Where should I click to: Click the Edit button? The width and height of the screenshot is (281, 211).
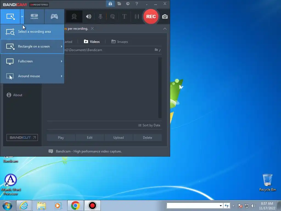click(90, 138)
